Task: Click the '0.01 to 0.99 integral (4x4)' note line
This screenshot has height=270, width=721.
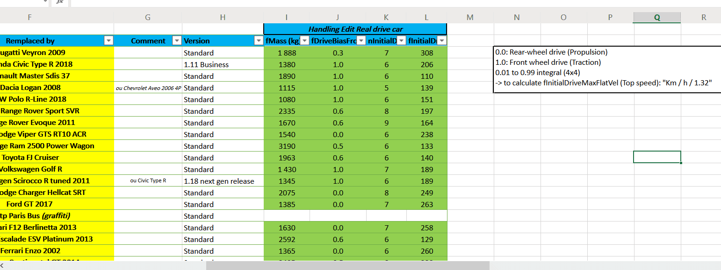Action: [538, 72]
